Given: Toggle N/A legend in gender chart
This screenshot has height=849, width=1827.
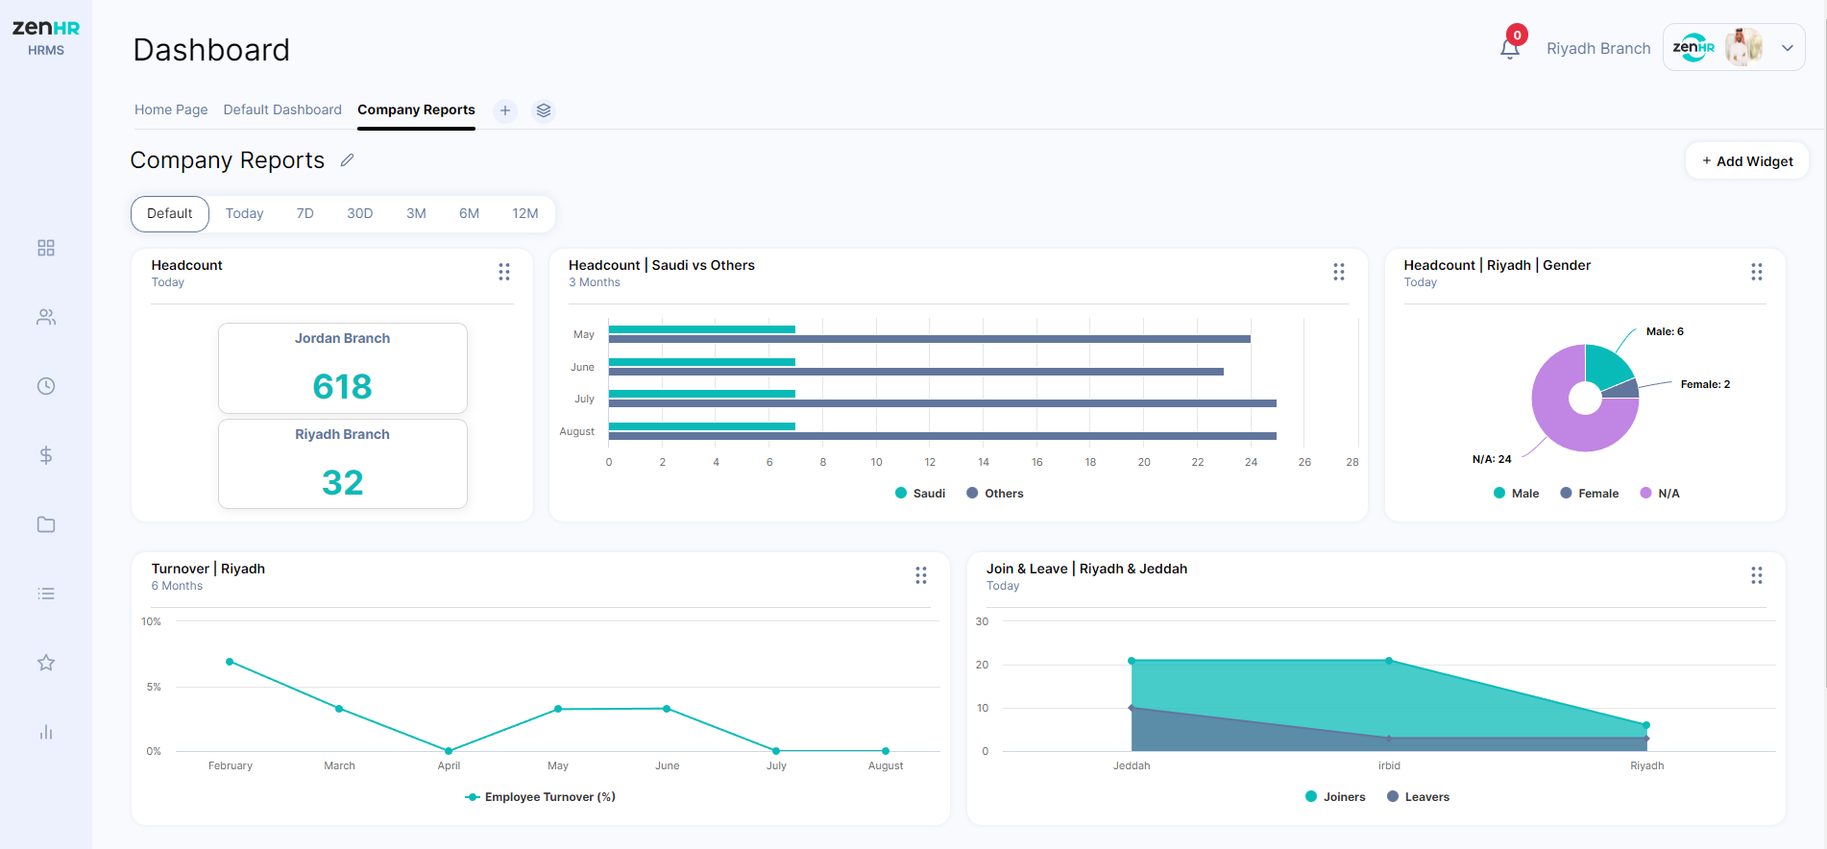Looking at the screenshot, I should click(1660, 494).
